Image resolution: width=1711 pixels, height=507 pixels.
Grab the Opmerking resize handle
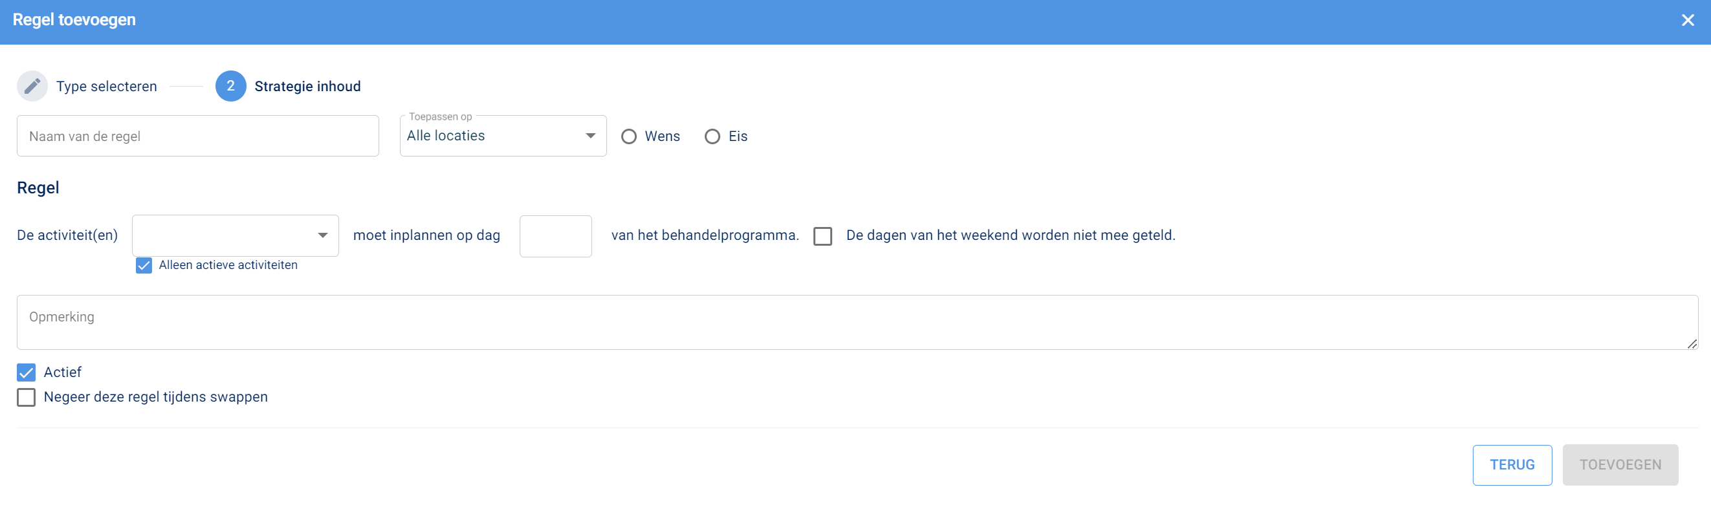click(x=1692, y=344)
